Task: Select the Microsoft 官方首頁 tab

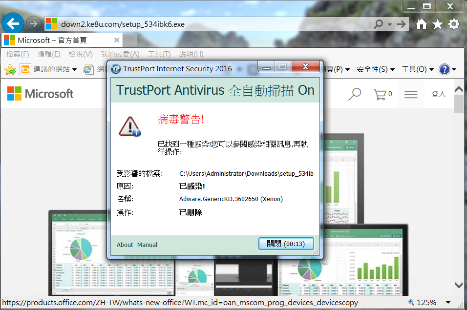Action: coord(62,40)
